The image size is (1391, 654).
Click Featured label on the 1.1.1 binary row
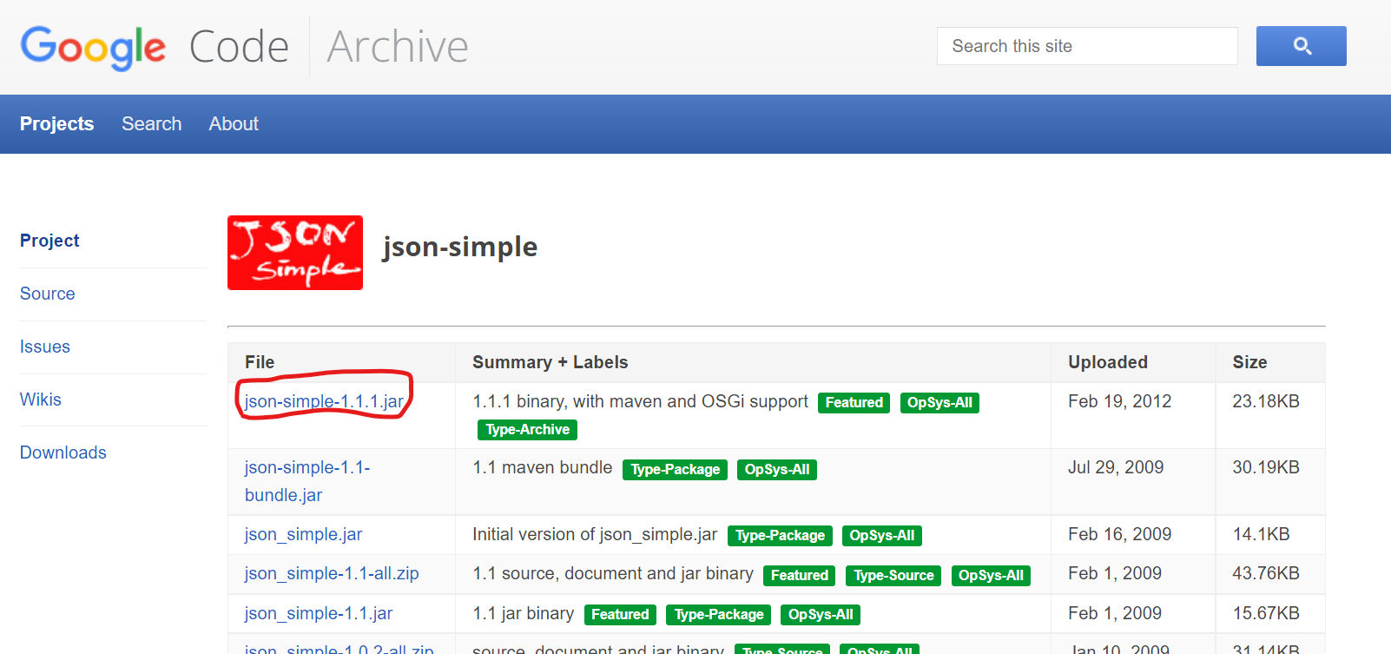pyautogui.click(x=854, y=403)
